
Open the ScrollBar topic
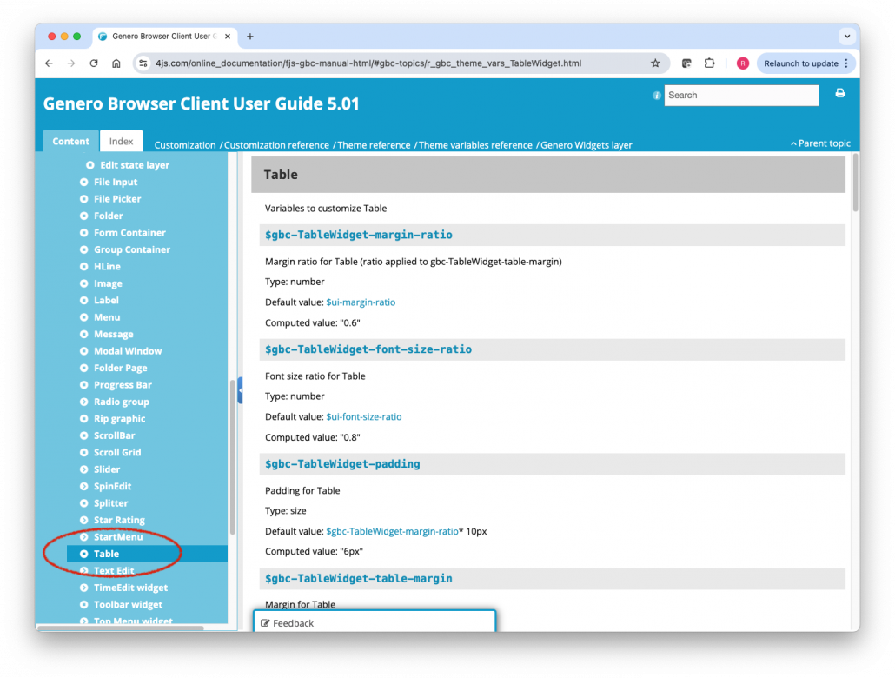pyautogui.click(x=114, y=435)
